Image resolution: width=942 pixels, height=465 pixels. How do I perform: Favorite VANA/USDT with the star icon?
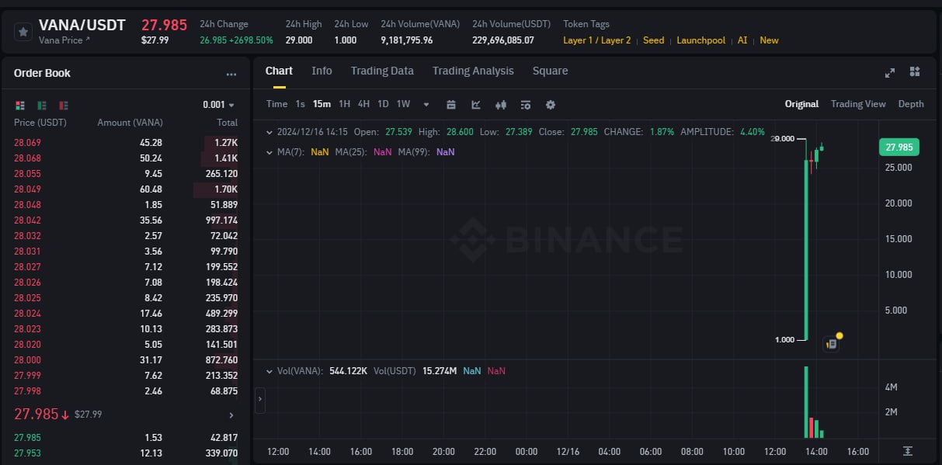(23, 32)
